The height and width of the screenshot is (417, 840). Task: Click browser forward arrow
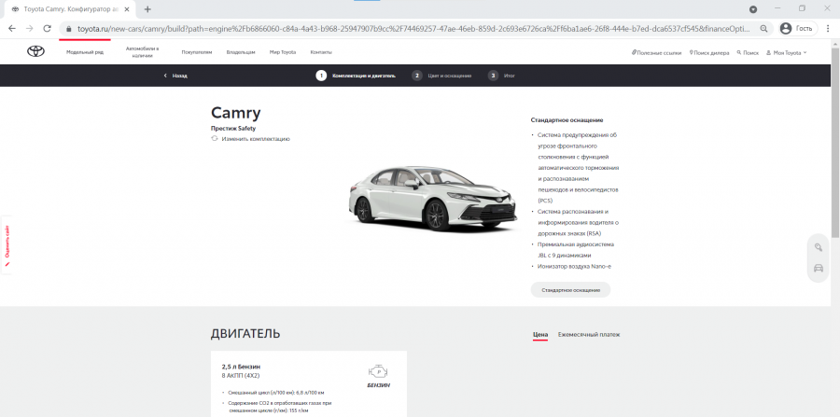(x=30, y=28)
